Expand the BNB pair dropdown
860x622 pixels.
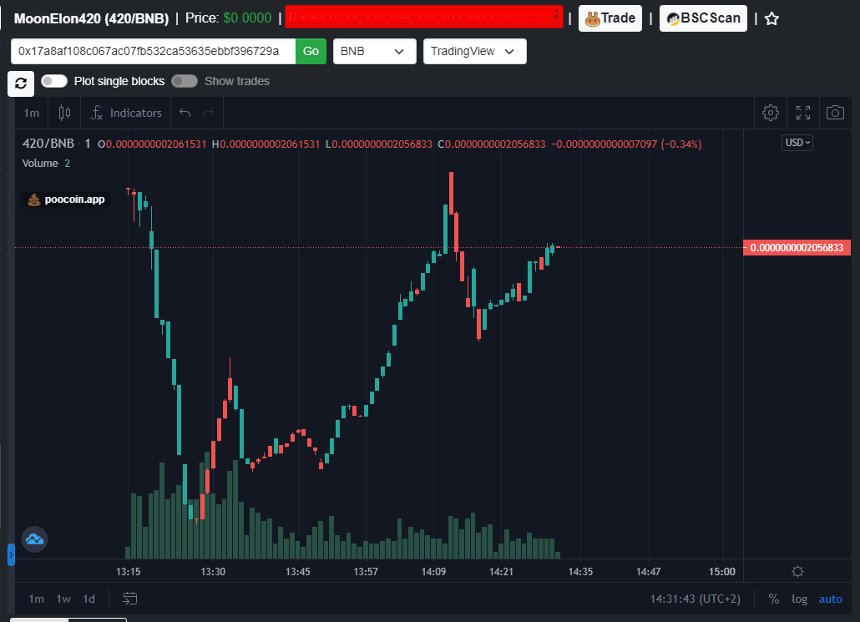(x=375, y=51)
